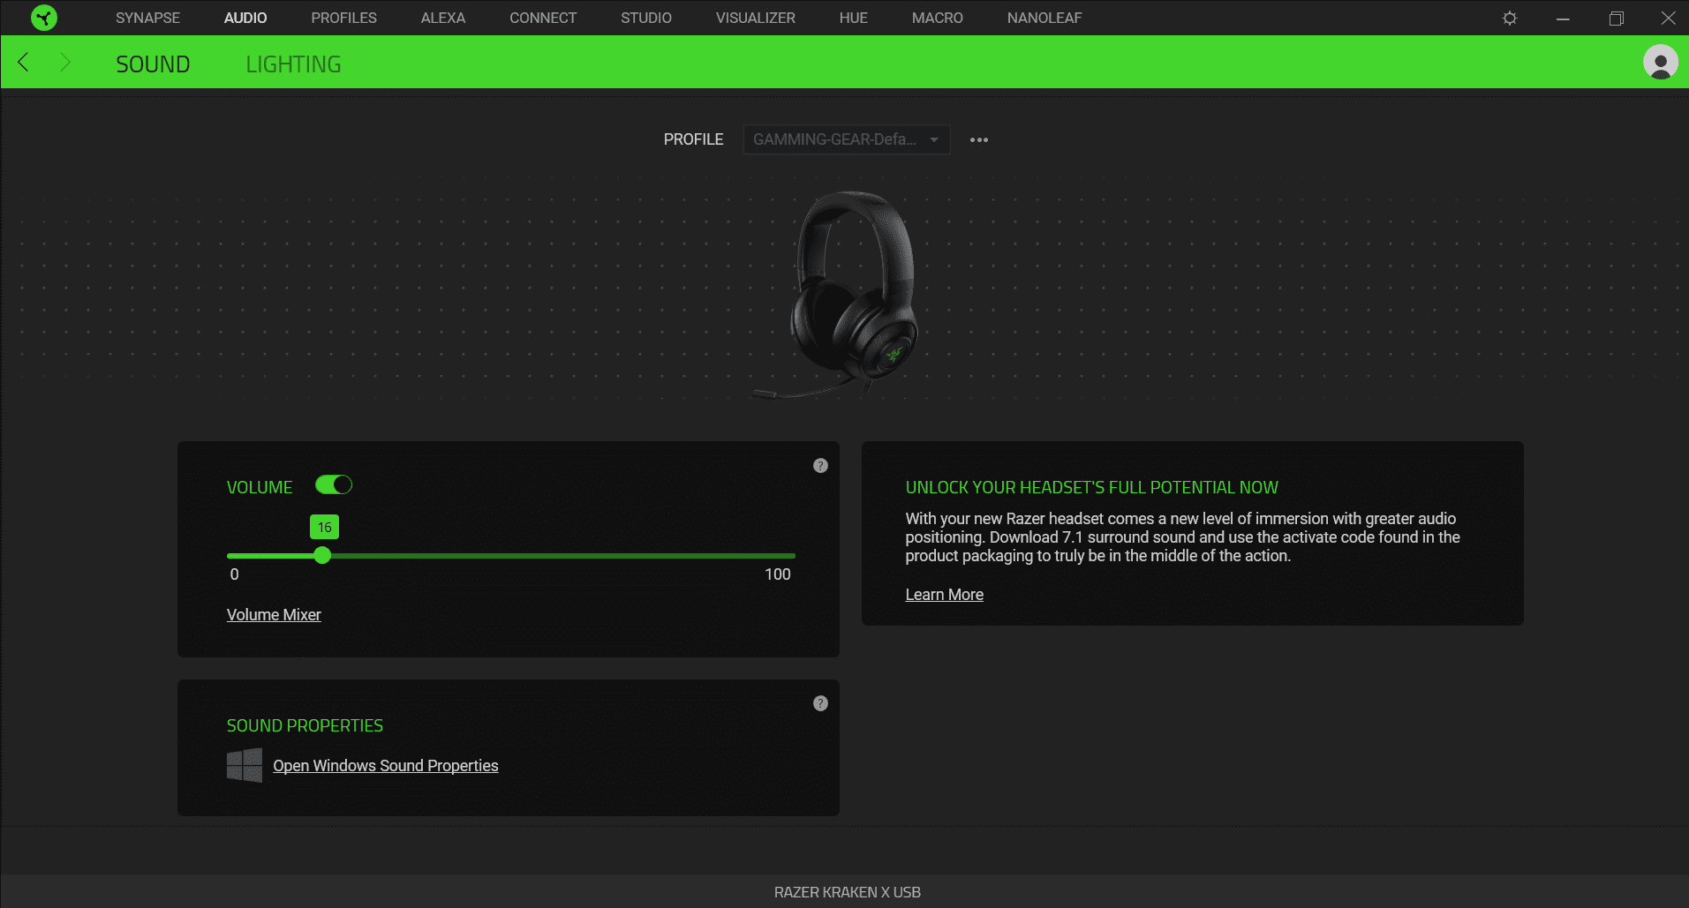The width and height of the screenshot is (1689, 908).
Task: Go back with the left arrow
Action: point(24,62)
